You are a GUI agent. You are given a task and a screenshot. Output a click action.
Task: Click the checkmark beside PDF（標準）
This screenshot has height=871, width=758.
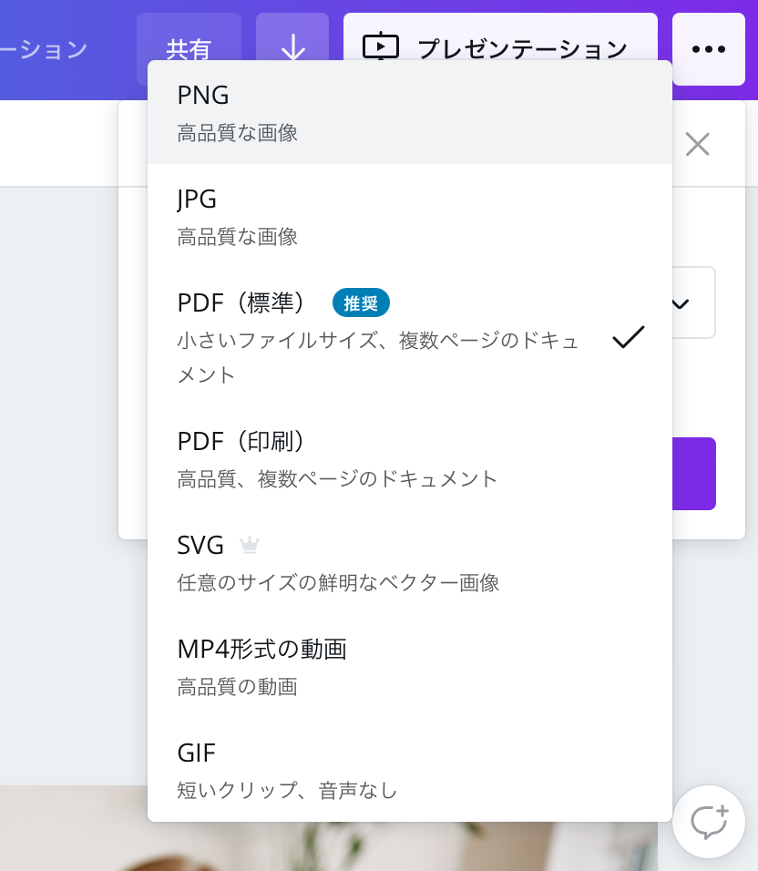pyautogui.click(x=628, y=338)
